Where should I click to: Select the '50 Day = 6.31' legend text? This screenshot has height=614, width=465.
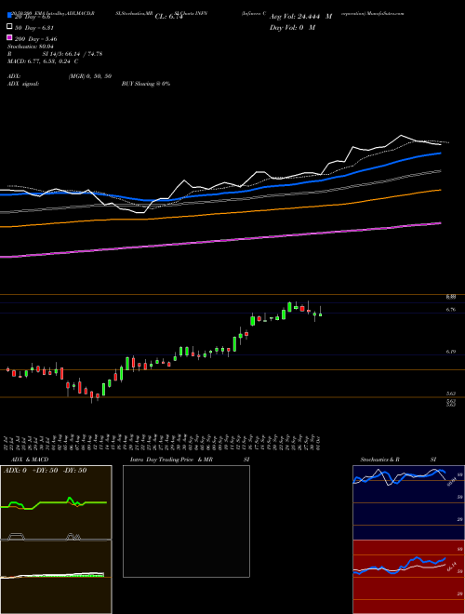34,28
